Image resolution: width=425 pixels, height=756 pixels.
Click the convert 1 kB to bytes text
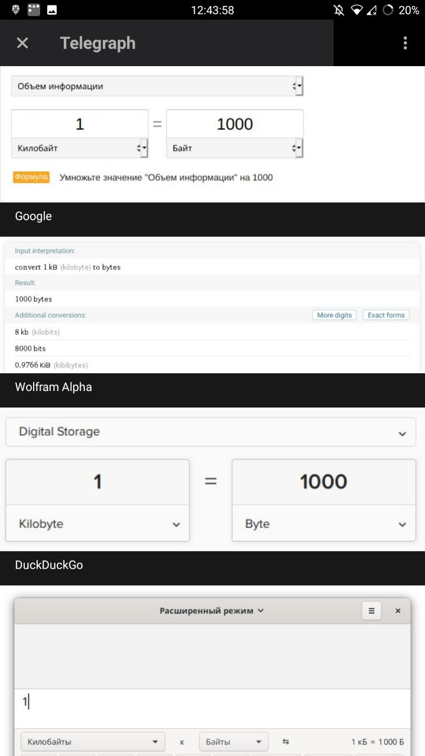point(67,267)
